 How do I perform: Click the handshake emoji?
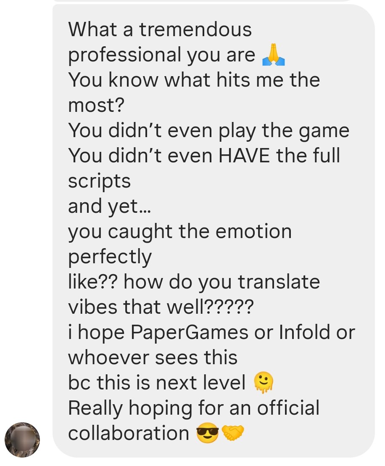[x=233, y=433]
